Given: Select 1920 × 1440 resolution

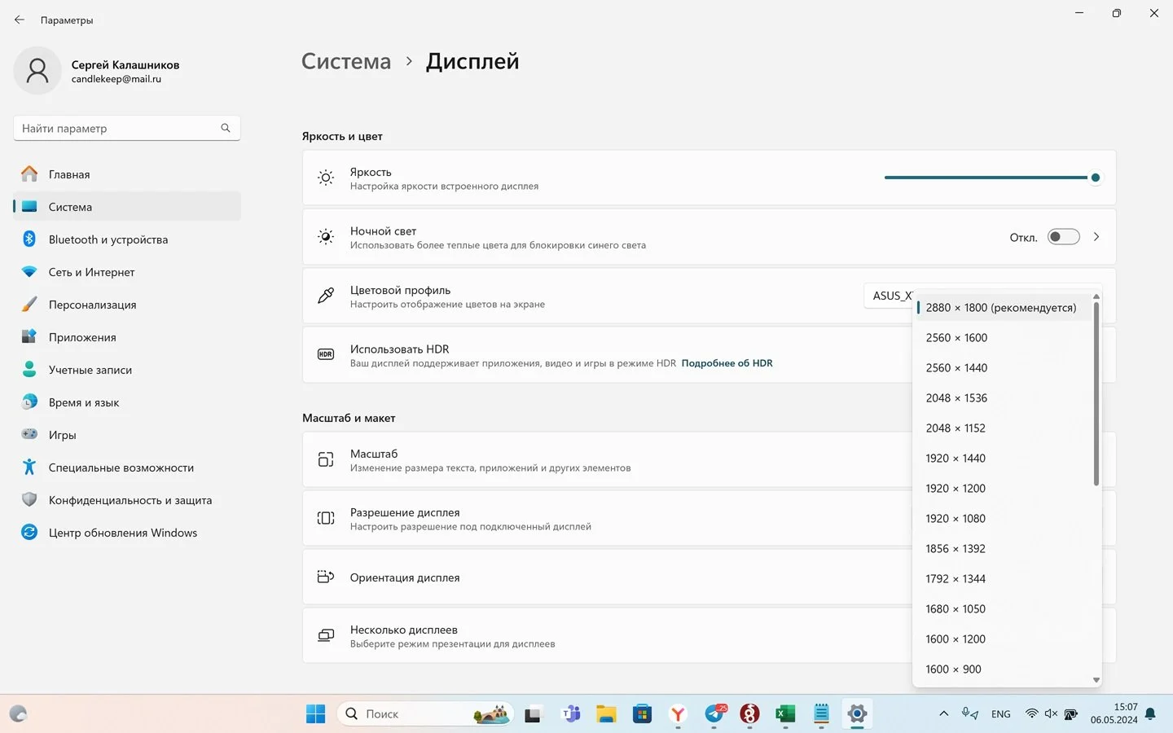Looking at the screenshot, I should 1004,459.
